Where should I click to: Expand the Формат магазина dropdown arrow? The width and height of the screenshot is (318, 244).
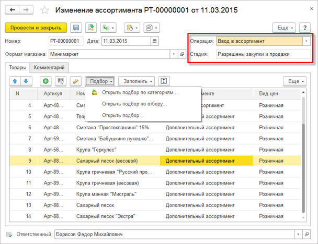[x=174, y=54]
